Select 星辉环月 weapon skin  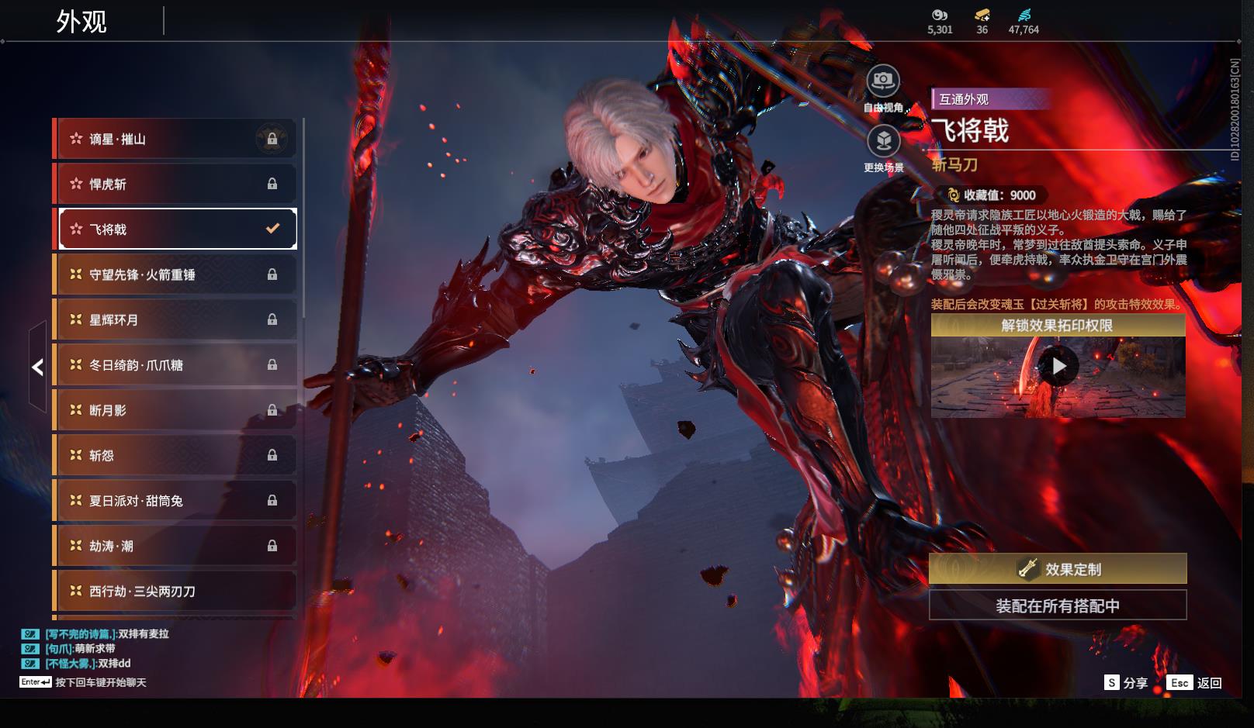[175, 319]
